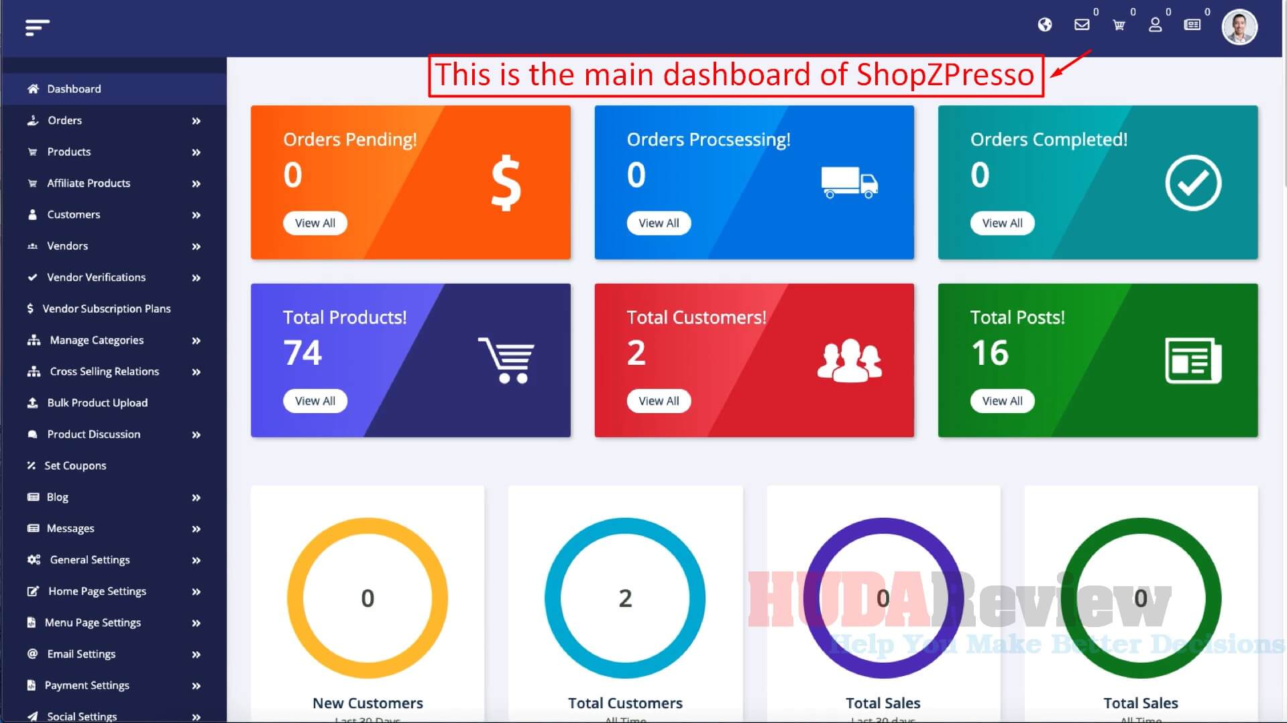Open the user notifications icon in header
The height and width of the screenshot is (723, 1287).
tap(1155, 25)
